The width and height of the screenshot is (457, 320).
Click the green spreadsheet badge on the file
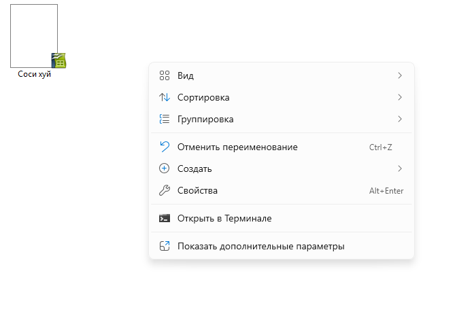coord(58,60)
